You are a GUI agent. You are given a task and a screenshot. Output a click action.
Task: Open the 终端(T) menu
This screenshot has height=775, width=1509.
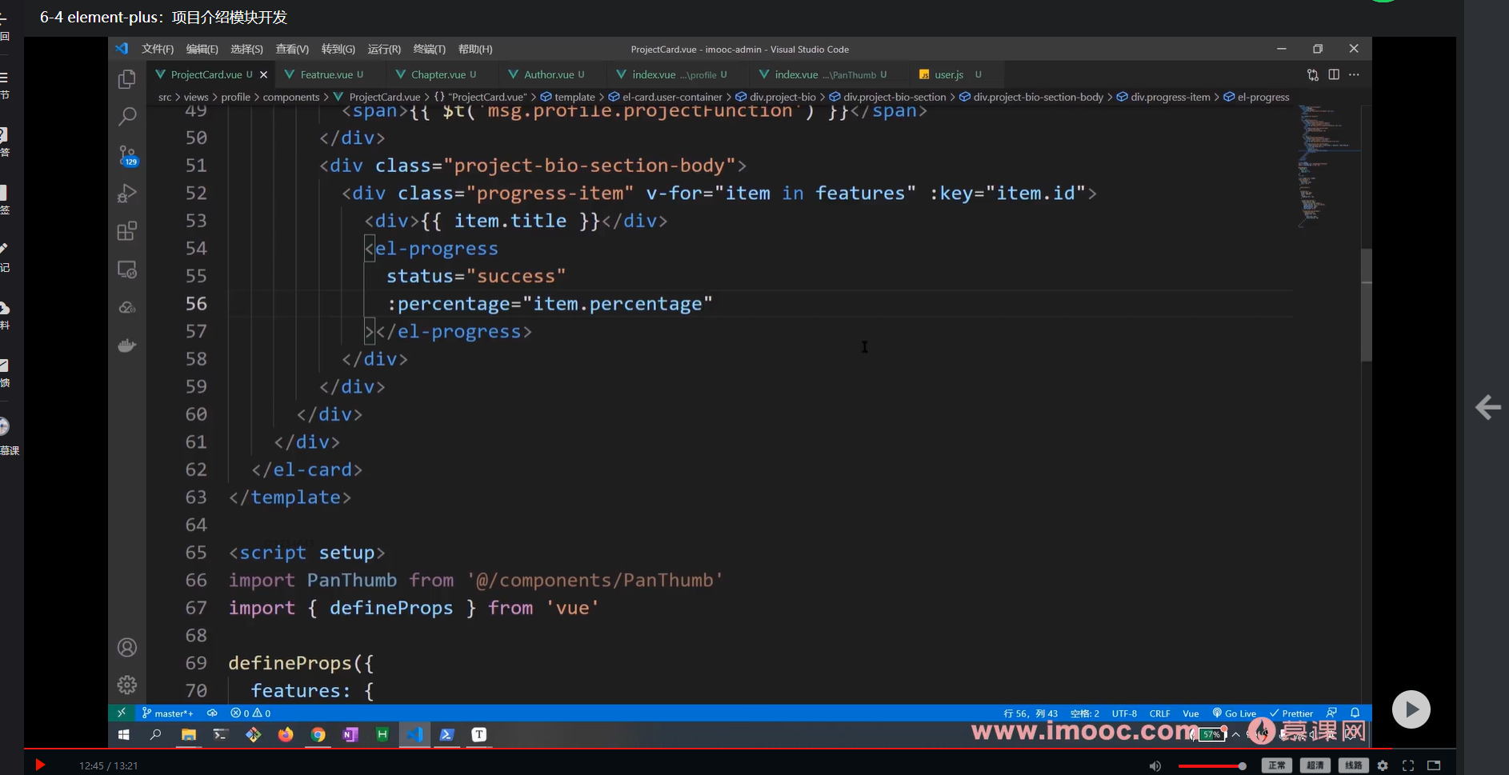click(x=429, y=49)
